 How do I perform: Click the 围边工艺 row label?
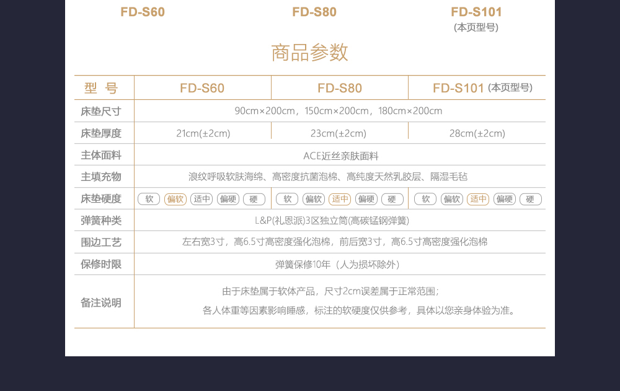click(101, 242)
